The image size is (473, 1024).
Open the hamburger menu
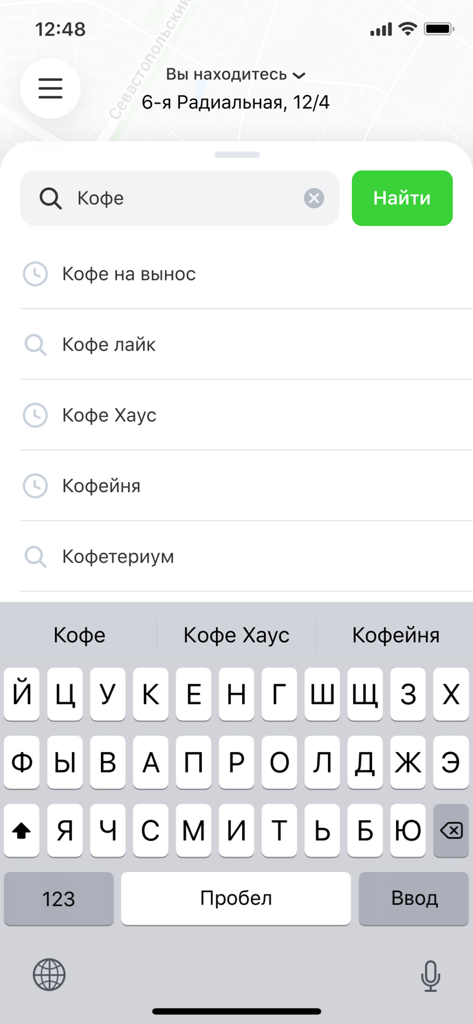click(x=50, y=89)
